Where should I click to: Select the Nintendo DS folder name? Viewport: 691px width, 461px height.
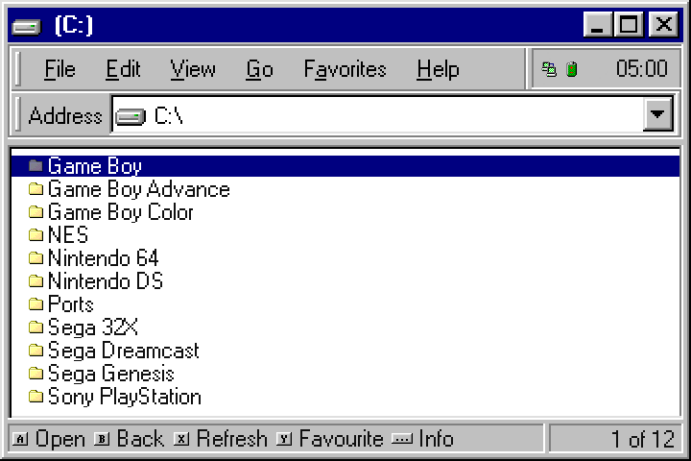(106, 281)
